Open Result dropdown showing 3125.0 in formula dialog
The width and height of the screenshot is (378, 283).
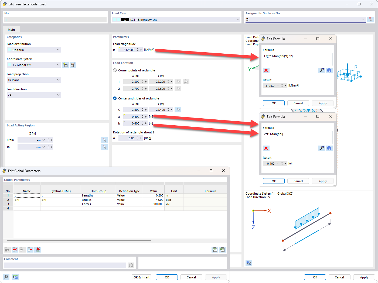click(x=278, y=86)
